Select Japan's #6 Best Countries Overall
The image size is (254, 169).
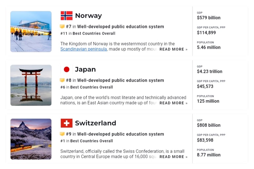tap(87, 87)
